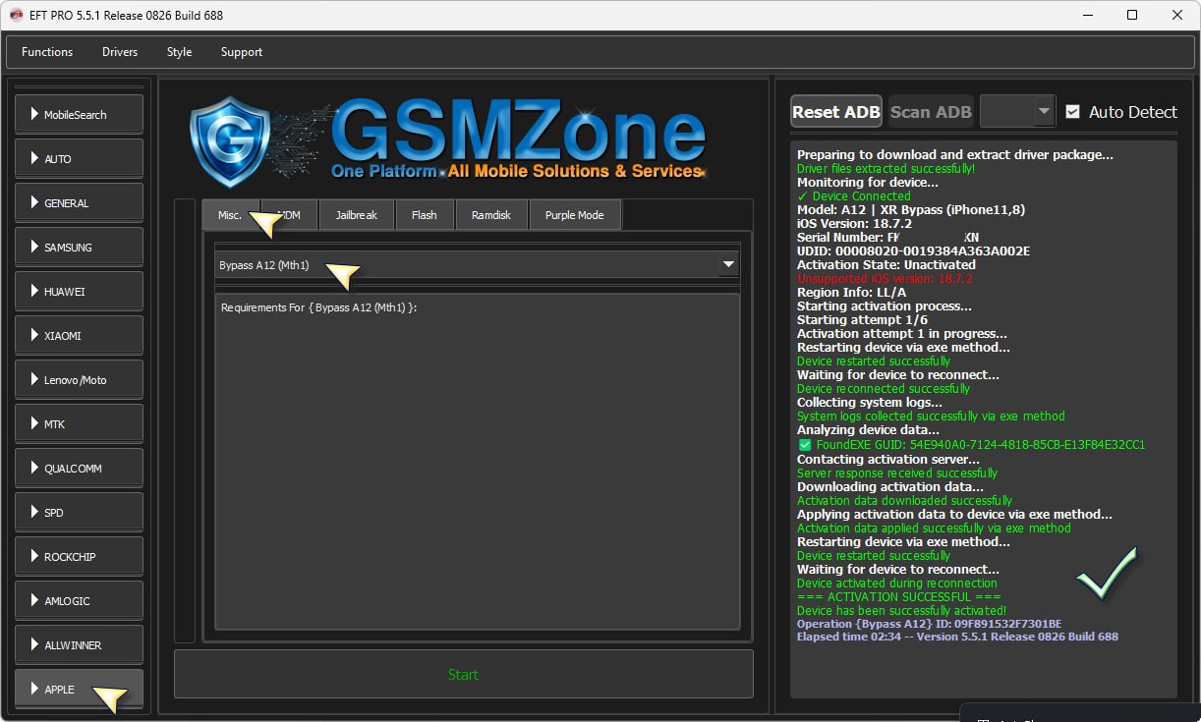Click 'Device has been successfully activated!' line
Viewport: 1201px width, 722px height.
point(902,610)
